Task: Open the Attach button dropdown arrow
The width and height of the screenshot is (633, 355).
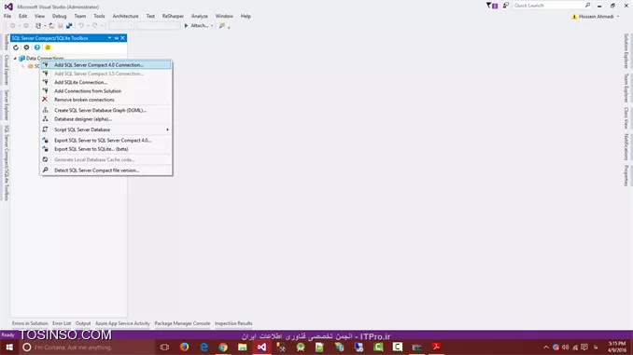Action: 212,26
